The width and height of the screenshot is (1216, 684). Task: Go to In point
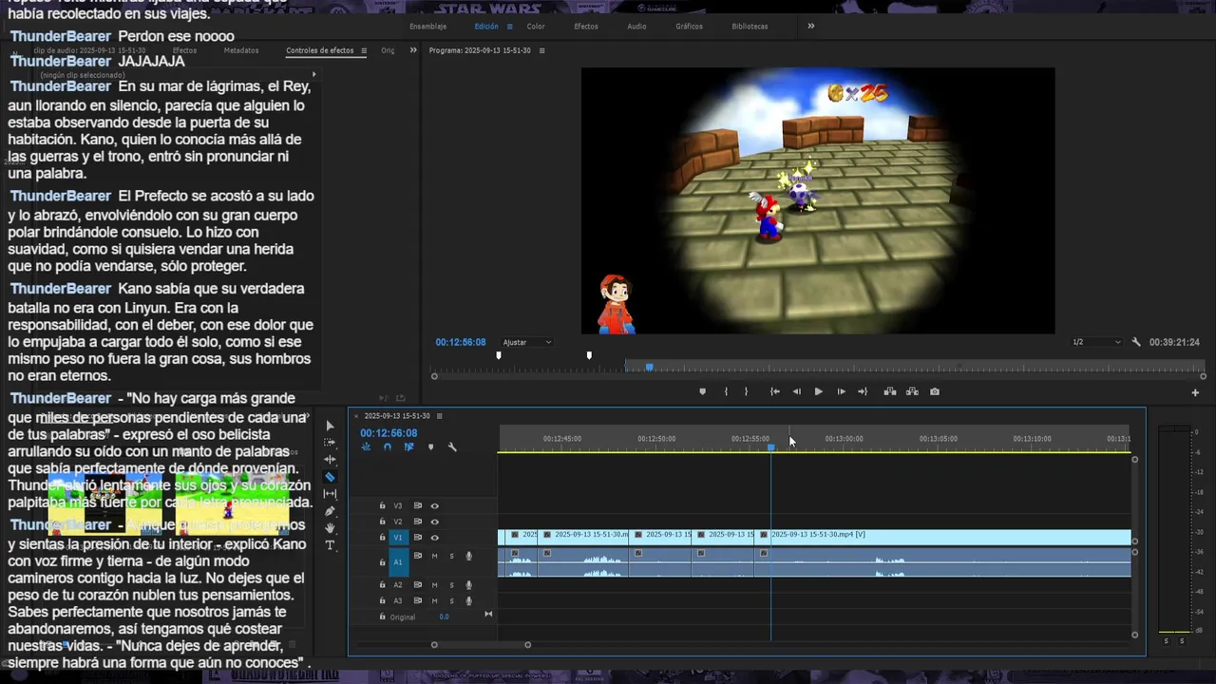pyautogui.click(x=775, y=391)
